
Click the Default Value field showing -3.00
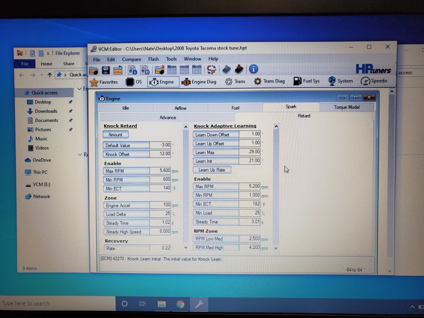(160, 145)
